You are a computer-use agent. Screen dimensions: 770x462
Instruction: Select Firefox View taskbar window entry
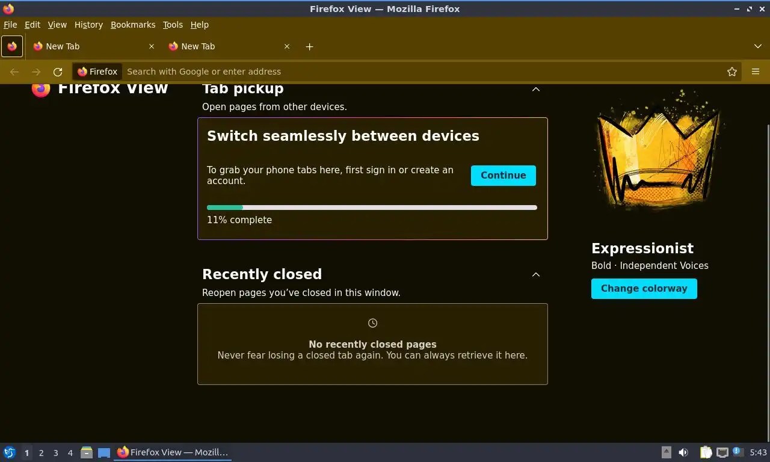(173, 452)
